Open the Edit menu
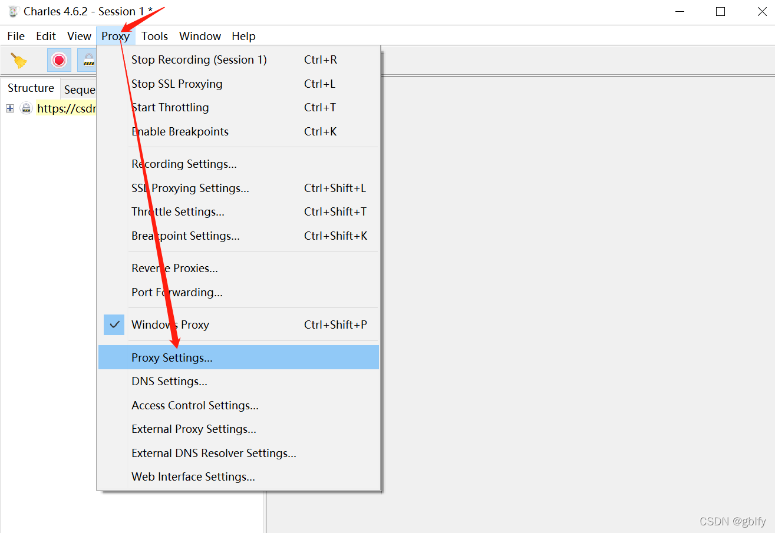This screenshot has width=775, height=533. click(46, 37)
